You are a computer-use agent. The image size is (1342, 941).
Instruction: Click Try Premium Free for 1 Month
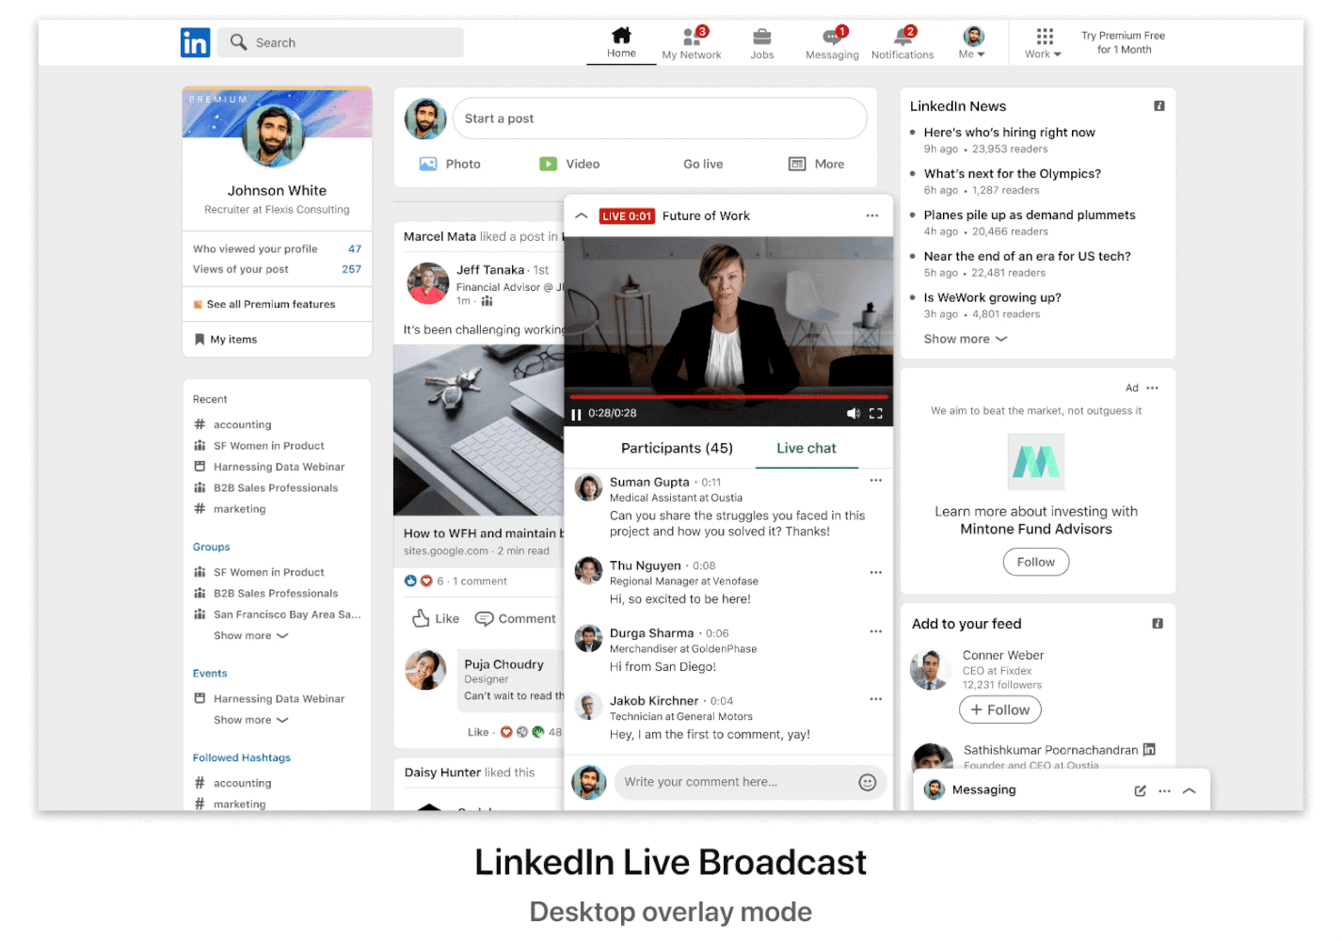point(1123,42)
